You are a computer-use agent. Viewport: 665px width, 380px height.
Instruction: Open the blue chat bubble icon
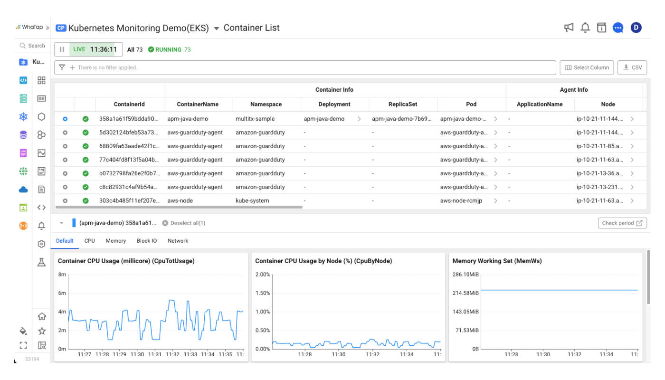coord(618,28)
